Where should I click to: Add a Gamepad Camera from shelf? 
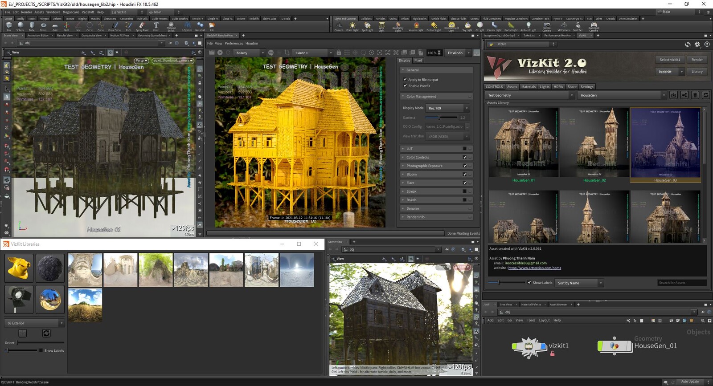594,27
